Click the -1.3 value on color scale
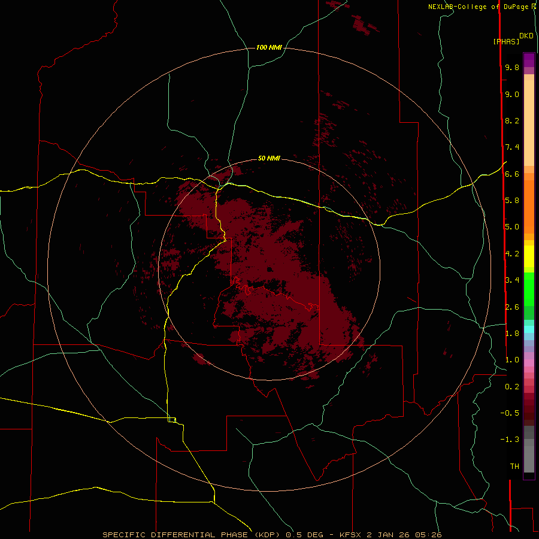This screenshot has width=539, height=539. point(510,440)
